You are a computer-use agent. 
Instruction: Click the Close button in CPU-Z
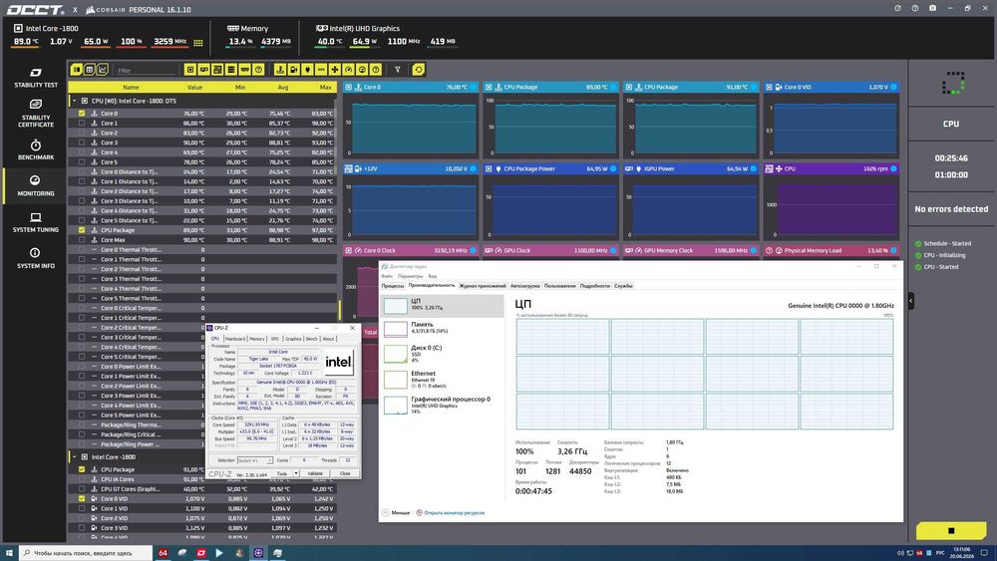pyautogui.click(x=345, y=473)
